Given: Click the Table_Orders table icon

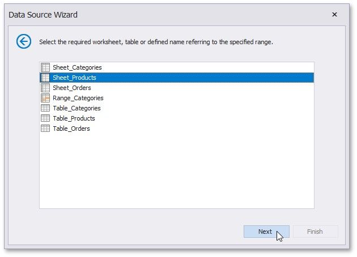Looking at the screenshot, I should coord(45,128).
